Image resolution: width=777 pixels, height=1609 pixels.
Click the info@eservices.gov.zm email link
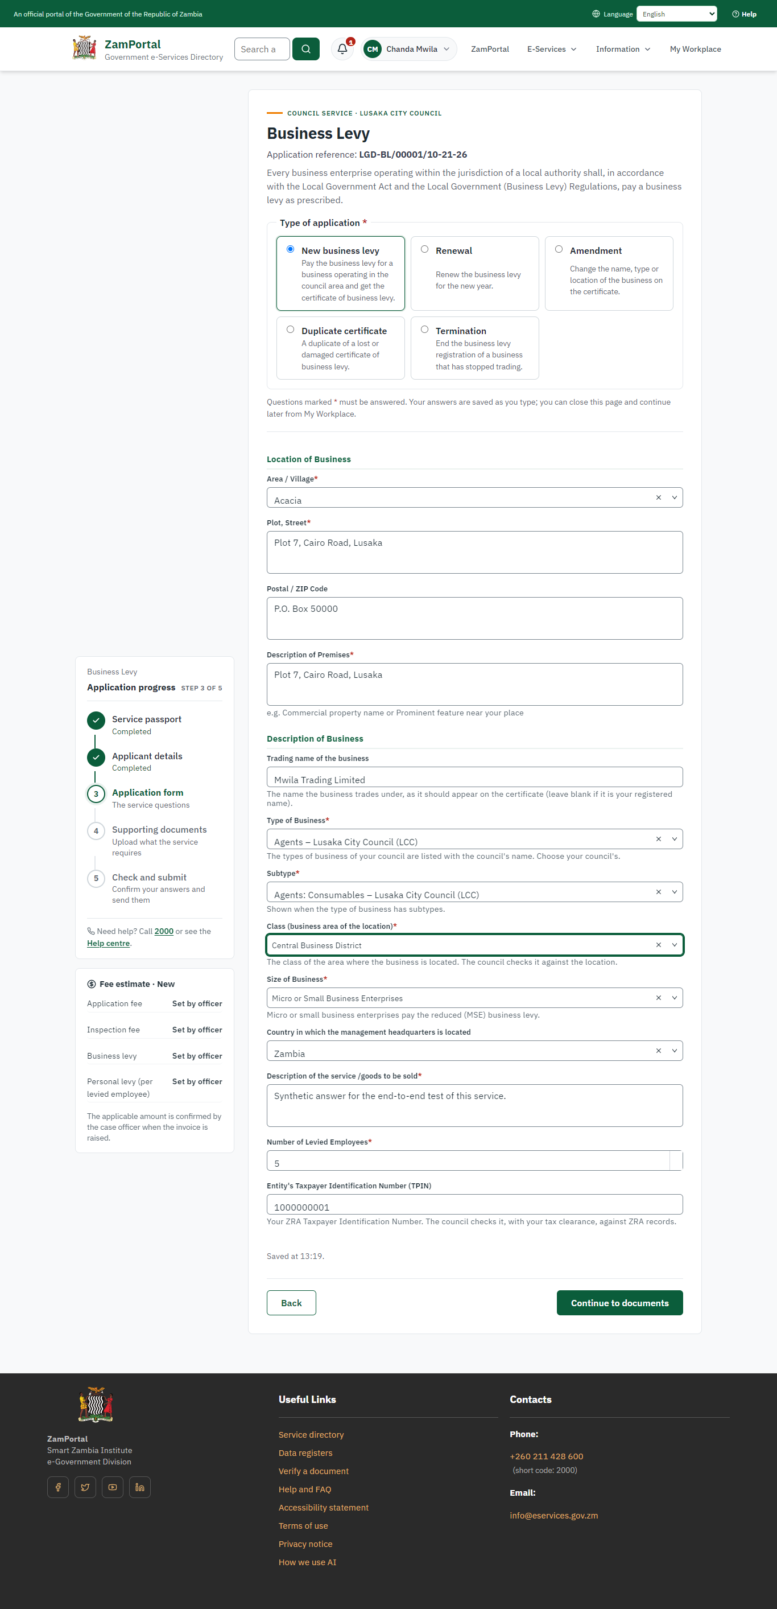coord(553,1515)
